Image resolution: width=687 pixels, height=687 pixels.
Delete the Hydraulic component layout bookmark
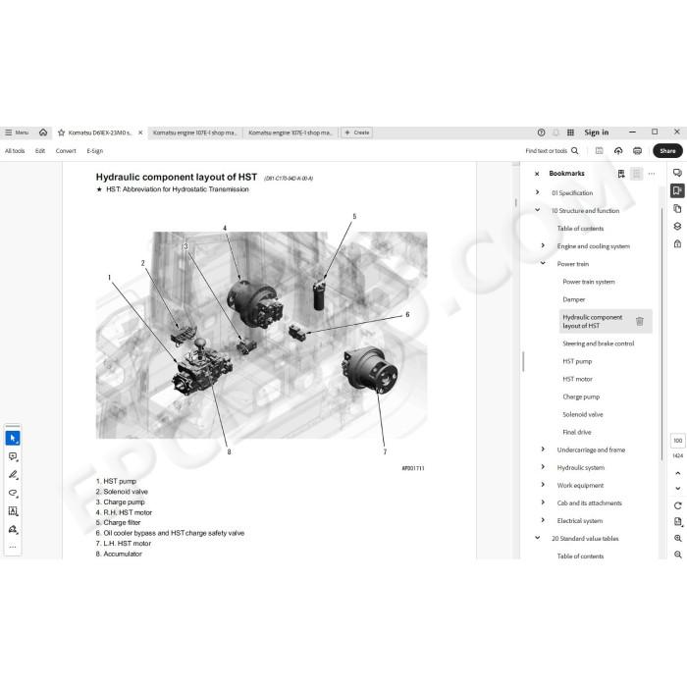pos(640,321)
